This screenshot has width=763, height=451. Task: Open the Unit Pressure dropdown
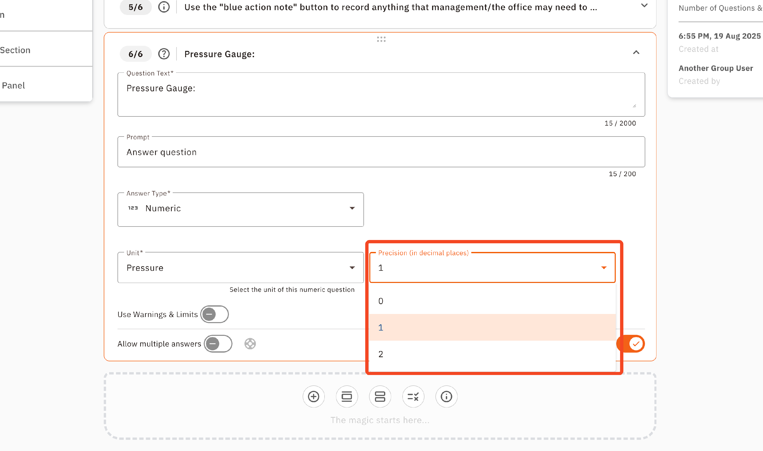[240, 268]
